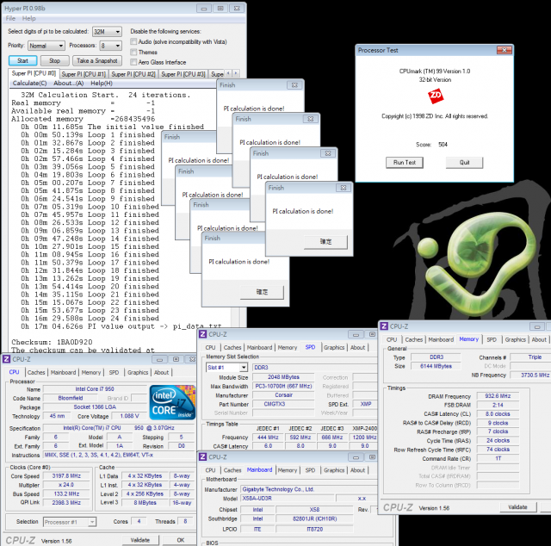
Task: Open About tab in CPU-Z Mainboard window
Action: click(x=358, y=470)
